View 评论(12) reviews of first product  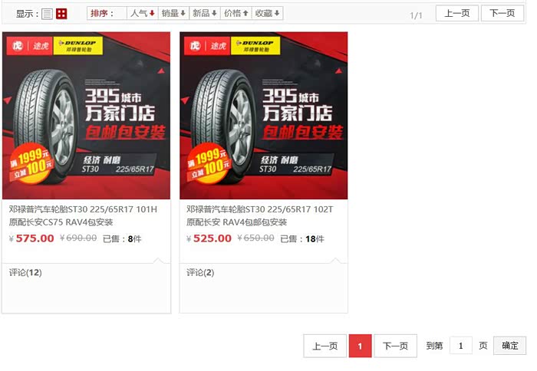25,272
